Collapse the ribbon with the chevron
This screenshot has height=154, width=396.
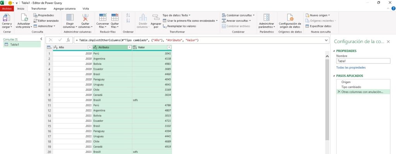pos(388,8)
